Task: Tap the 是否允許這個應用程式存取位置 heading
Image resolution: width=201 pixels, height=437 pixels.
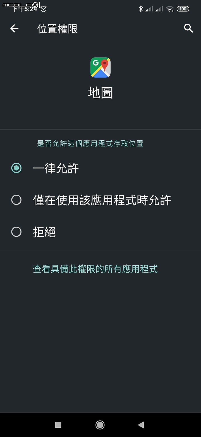Action: coord(90,143)
